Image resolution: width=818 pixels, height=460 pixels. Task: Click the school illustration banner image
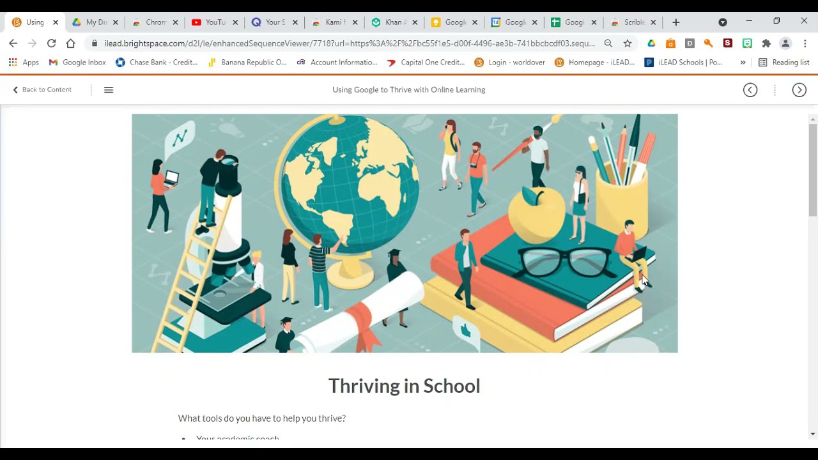tap(405, 233)
